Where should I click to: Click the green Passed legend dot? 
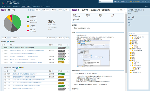pyautogui.click(x=28, y=17)
